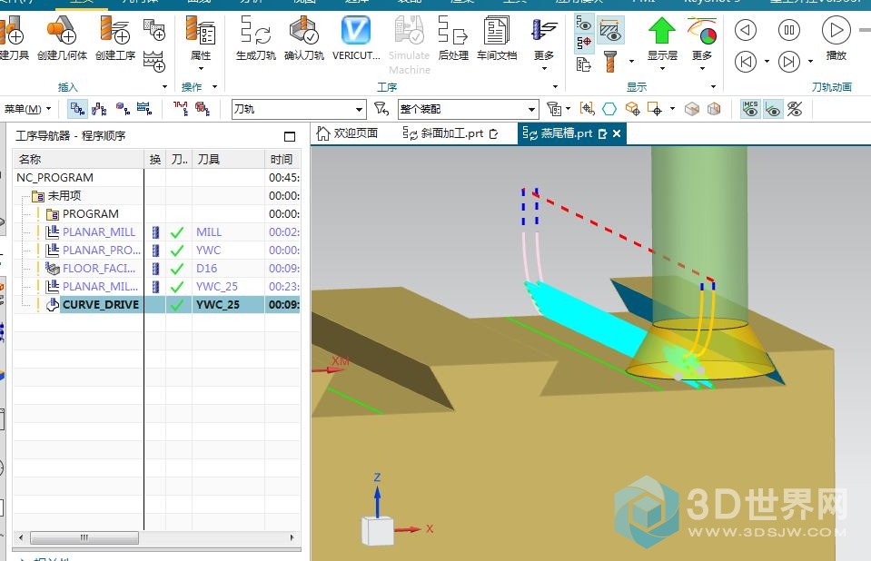Open the Post Process (后处理) tool
Viewport: 871px width, 561px height.
453,38
